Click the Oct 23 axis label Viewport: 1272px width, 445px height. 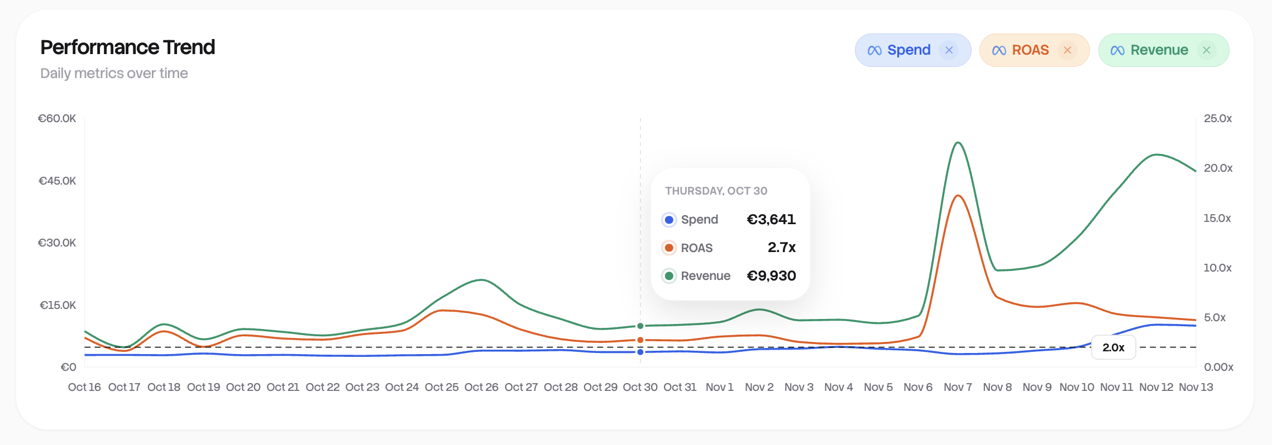pyautogui.click(x=362, y=387)
